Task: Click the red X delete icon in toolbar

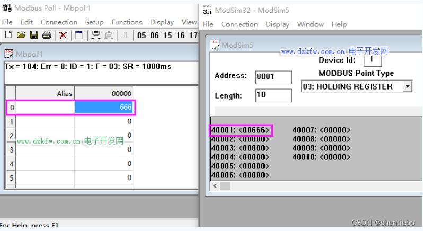Action: 63,35
